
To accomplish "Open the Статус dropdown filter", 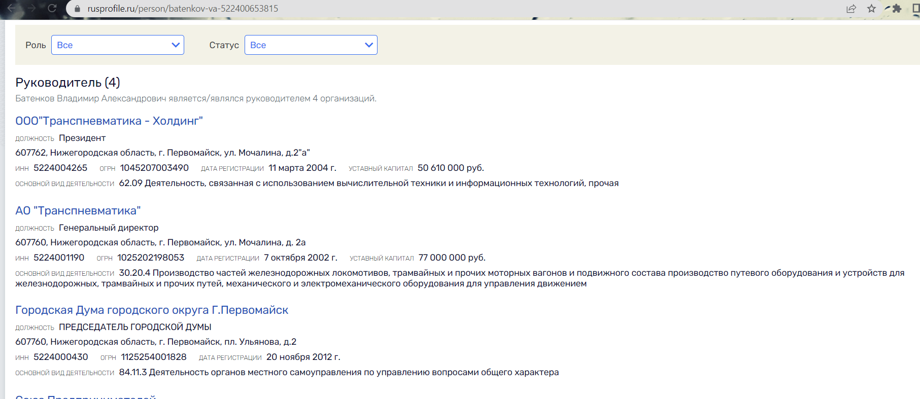I will [x=311, y=45].
